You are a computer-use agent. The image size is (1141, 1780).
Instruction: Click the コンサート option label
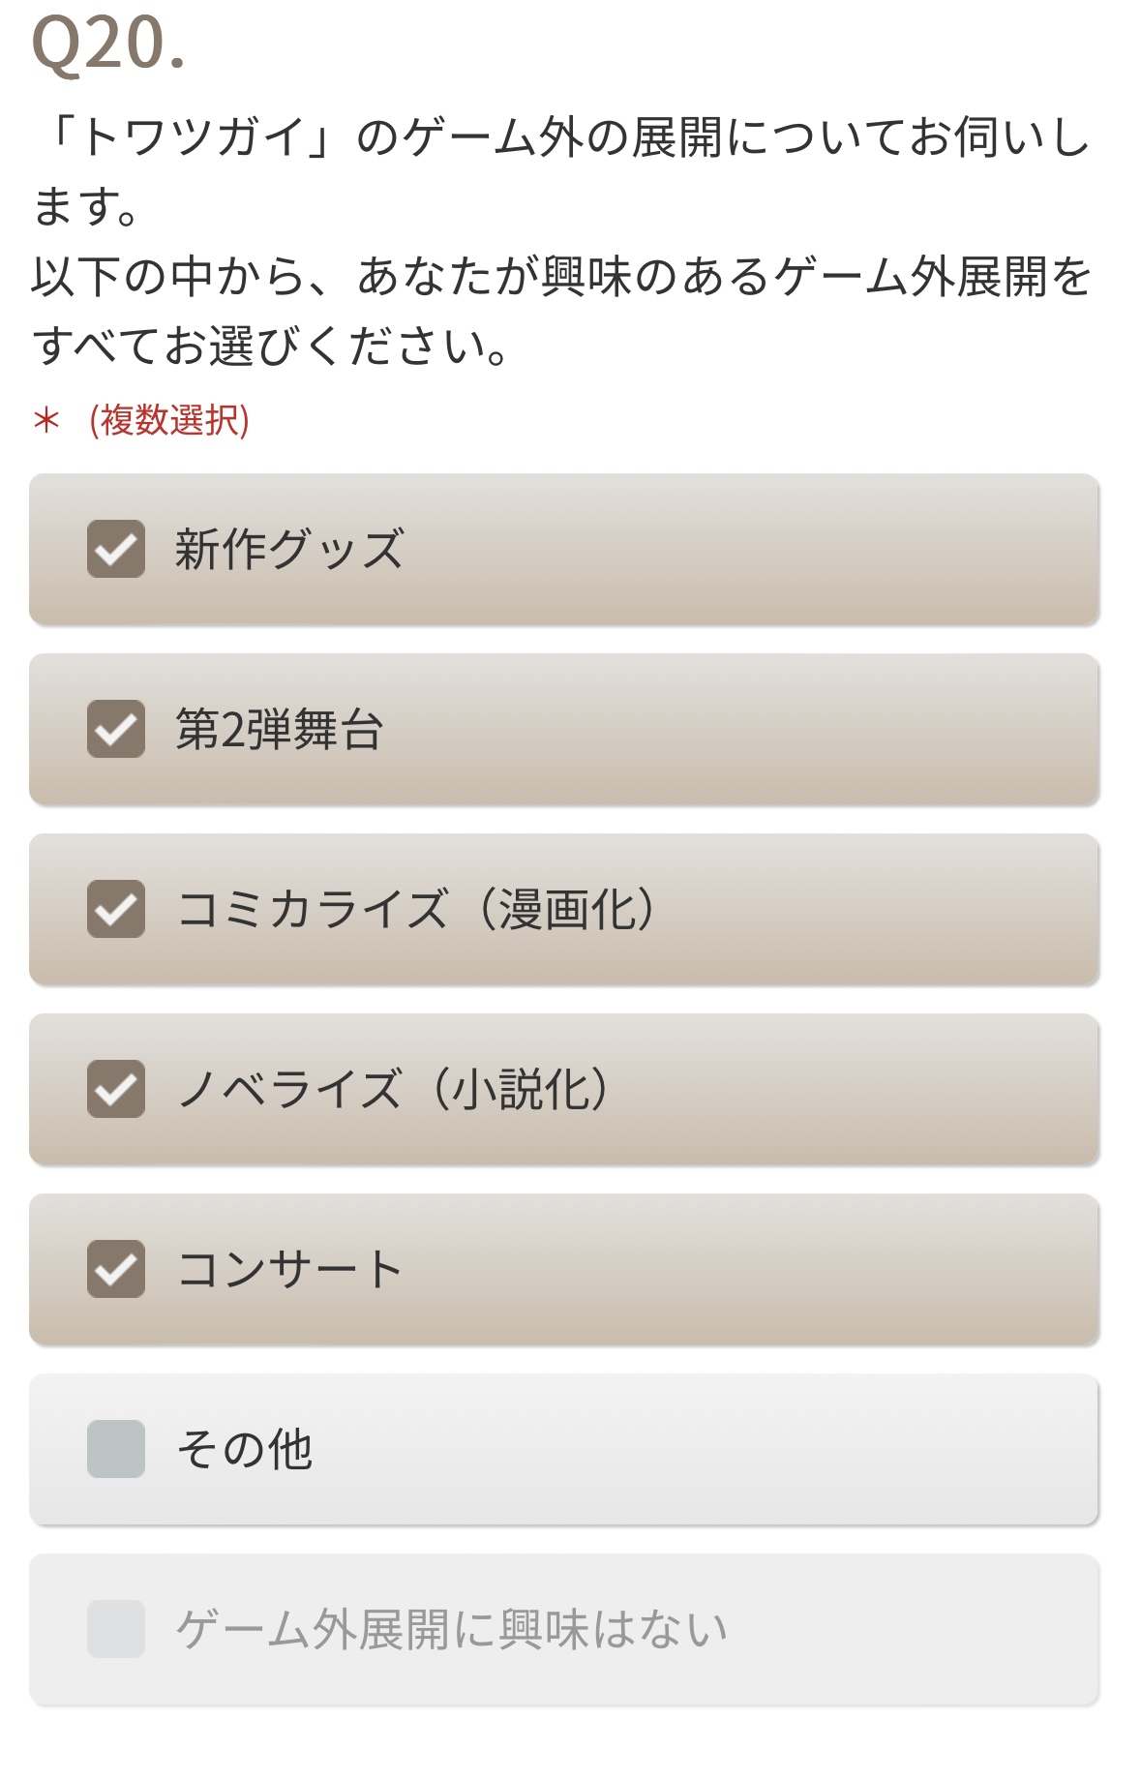tap(289, 1269)
